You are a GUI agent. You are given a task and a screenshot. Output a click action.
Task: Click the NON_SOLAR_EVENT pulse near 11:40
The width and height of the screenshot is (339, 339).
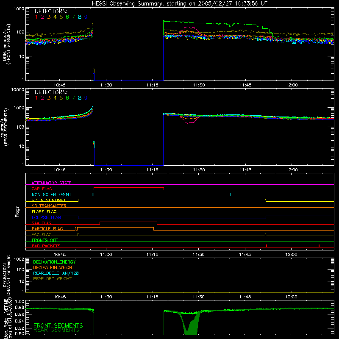(x=231, y=195)
